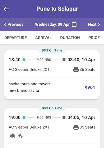The height and width of the screenshot is (148, 104).
Task: Open the 19:00 departure bus card
Action: [x=52, y=128]
